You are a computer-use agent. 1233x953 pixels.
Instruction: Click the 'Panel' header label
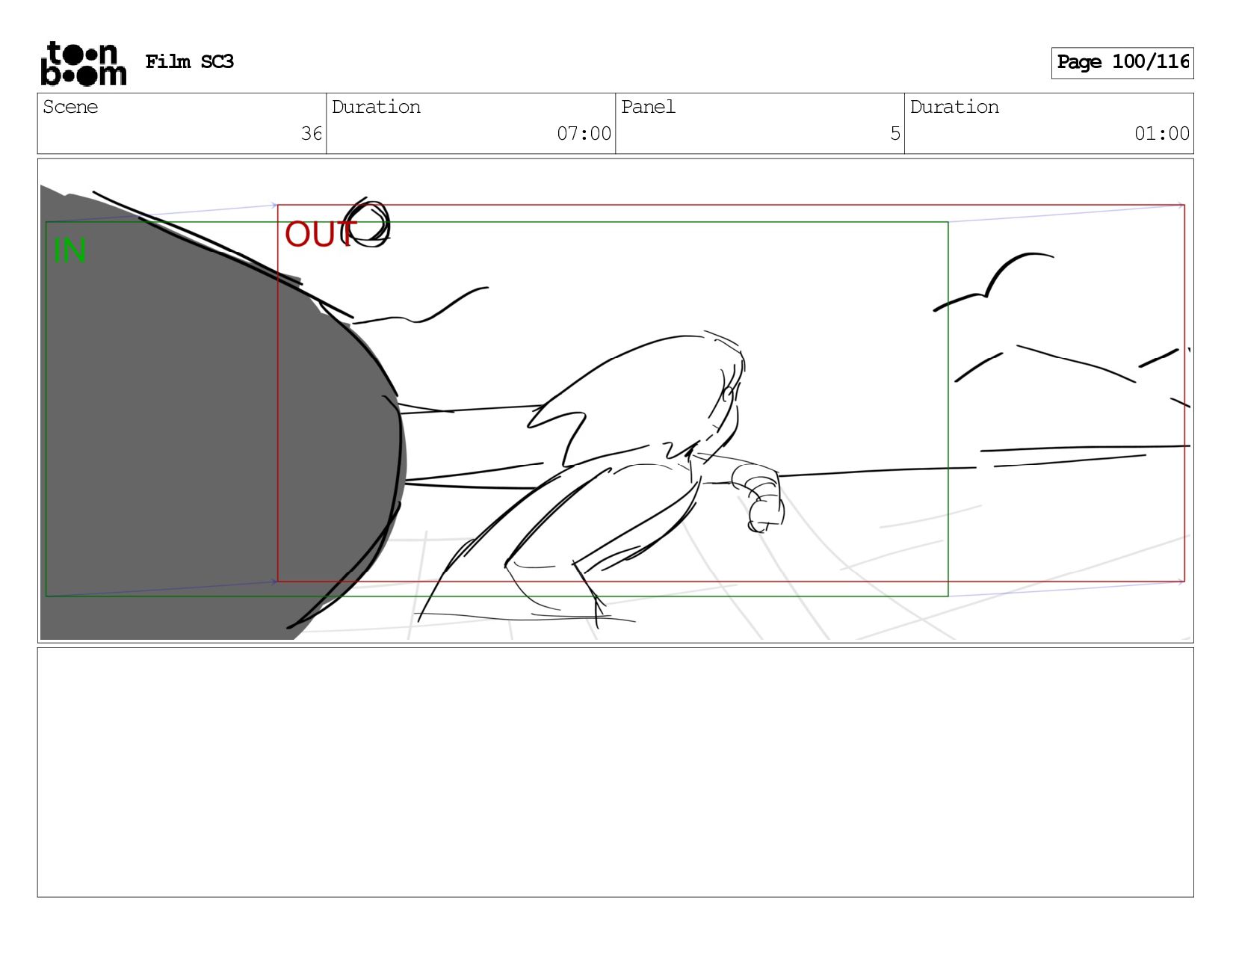pyautogui.click(x=648, y=107)
